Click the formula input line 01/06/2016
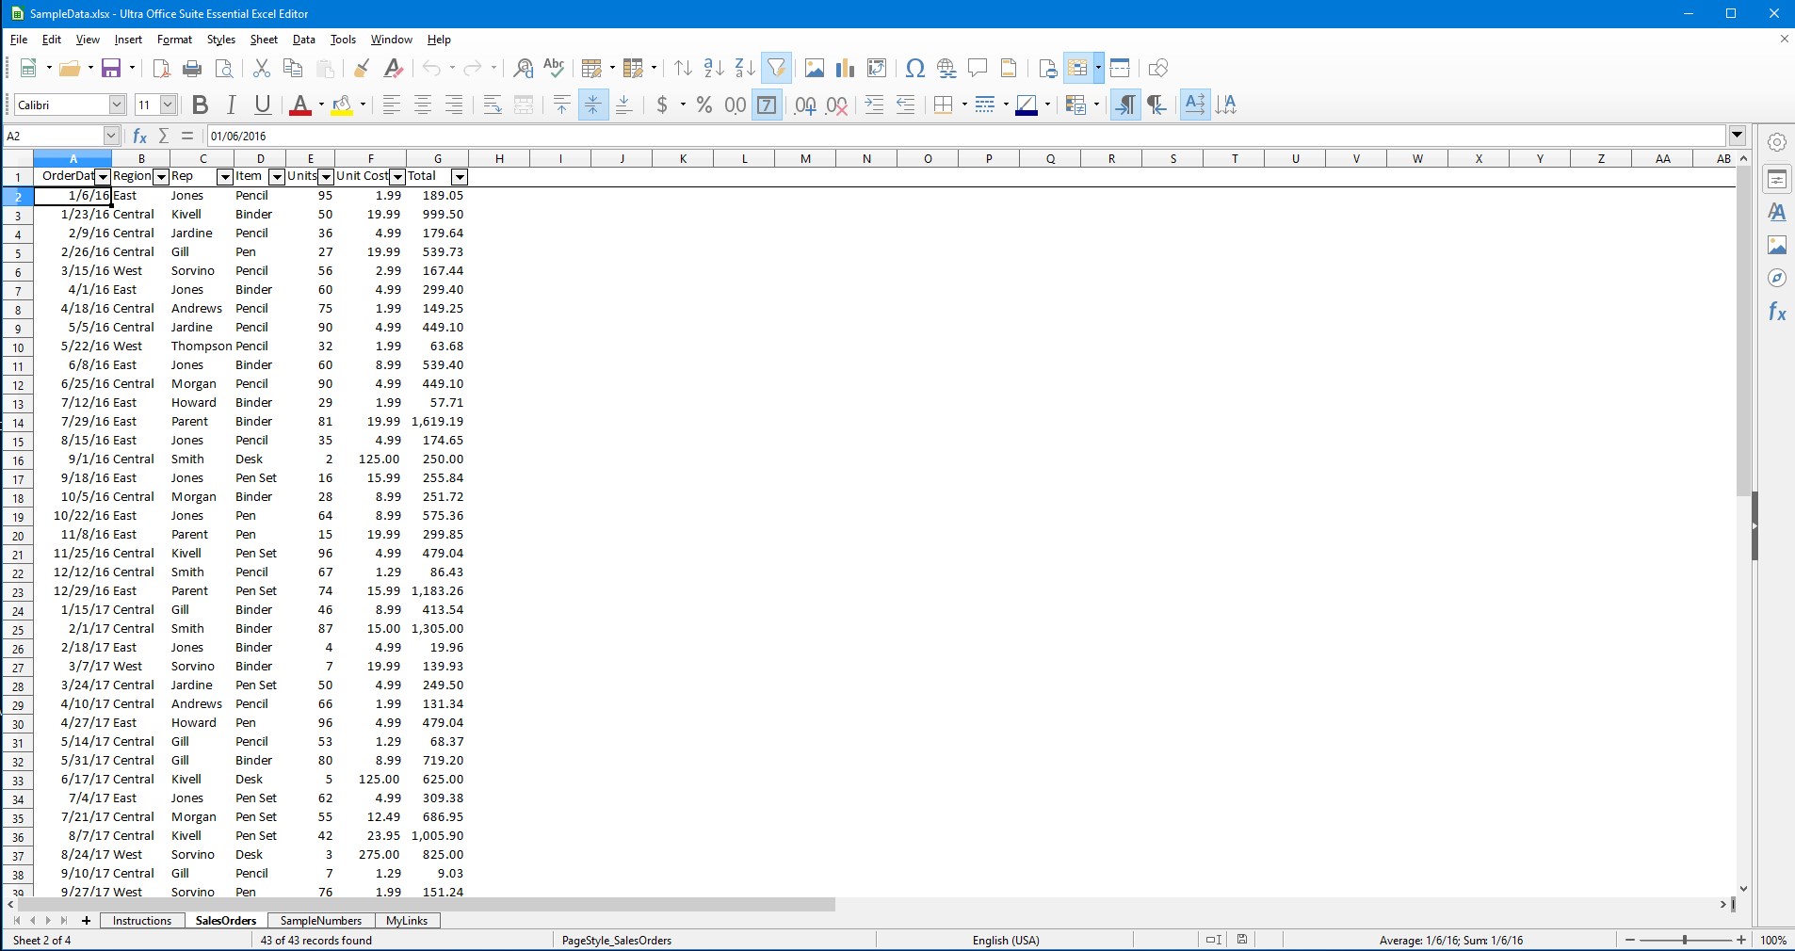The image size is (1795, 951). (x=966, y=136)
